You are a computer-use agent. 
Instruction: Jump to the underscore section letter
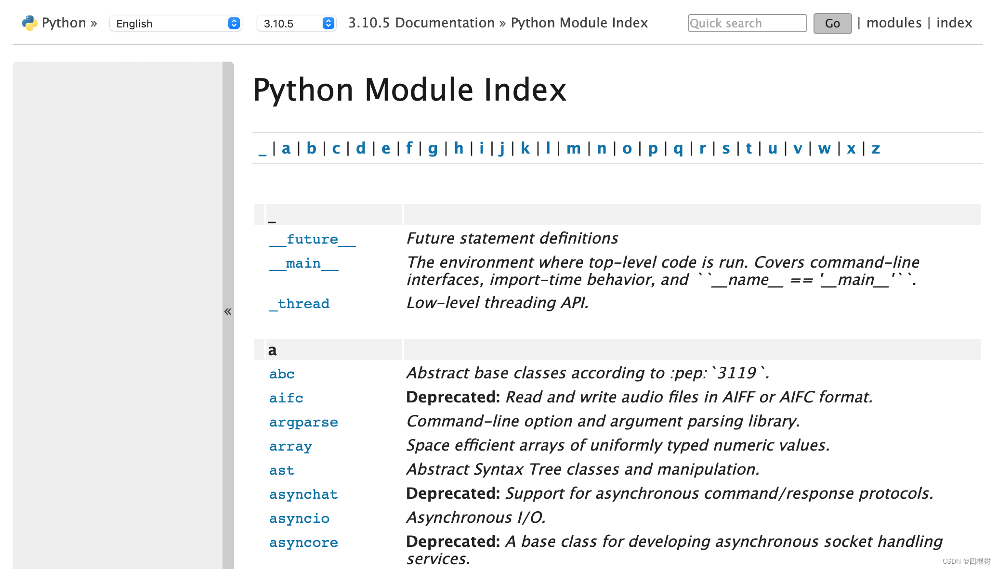[x=262, y=149]
